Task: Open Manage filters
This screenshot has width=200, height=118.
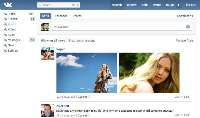Action: point(185,41)
